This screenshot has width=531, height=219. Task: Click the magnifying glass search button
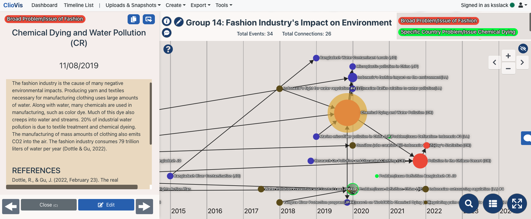(x=469, y=204)
